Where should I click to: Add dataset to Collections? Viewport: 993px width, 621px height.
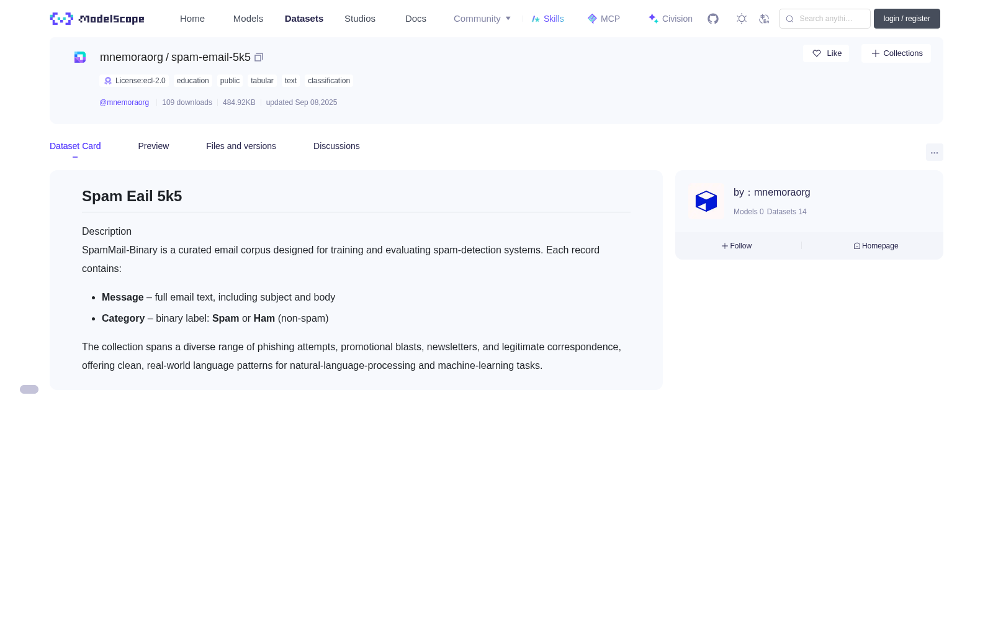[x=896, y=53]
